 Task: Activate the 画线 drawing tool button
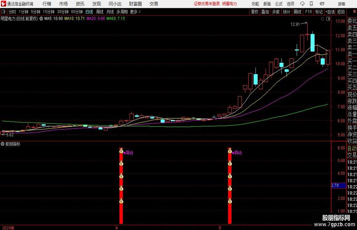(x=297, y=12)
